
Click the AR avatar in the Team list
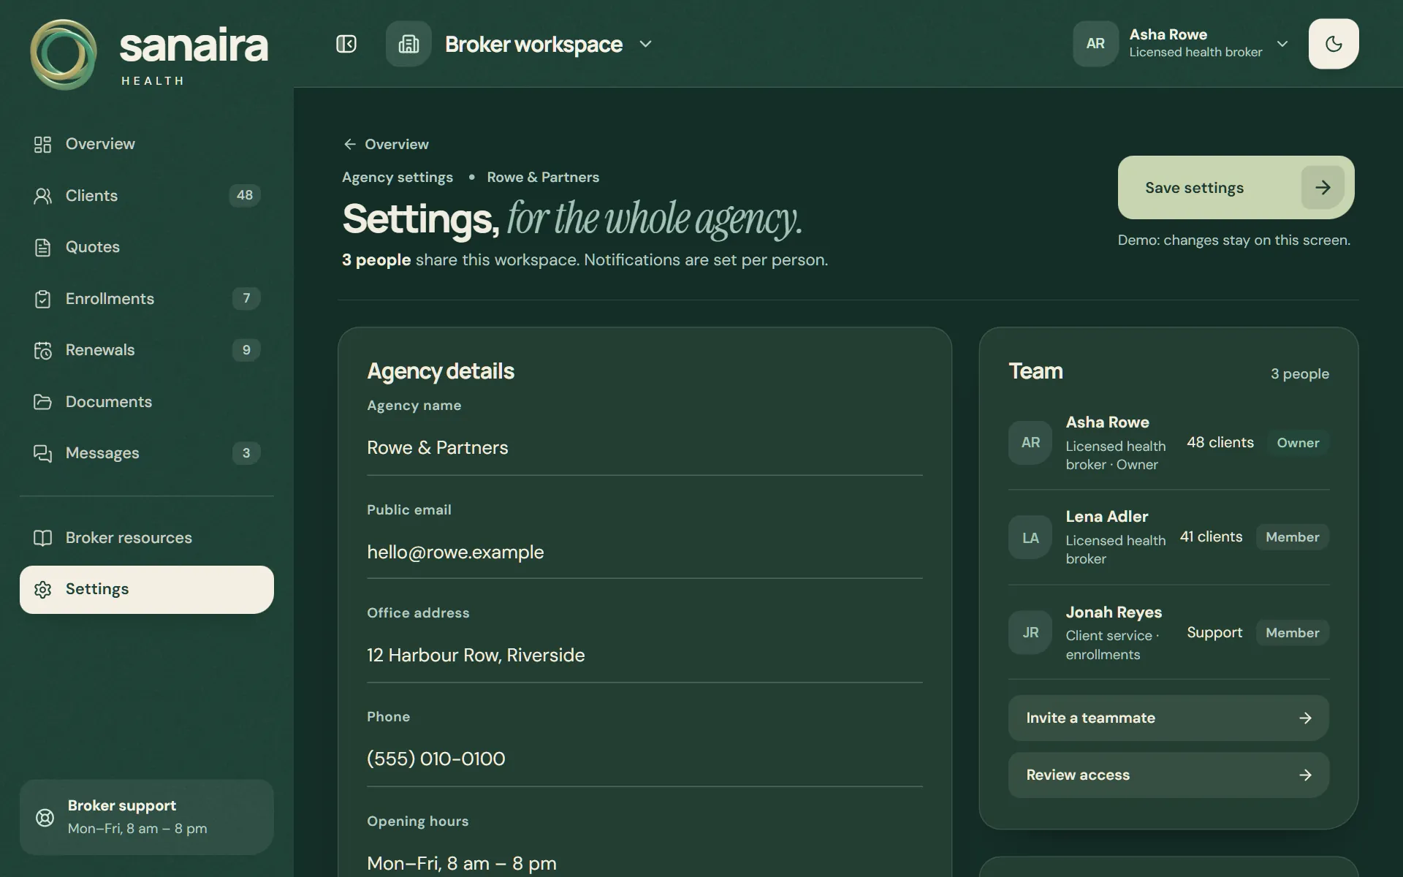(1030, 442)
